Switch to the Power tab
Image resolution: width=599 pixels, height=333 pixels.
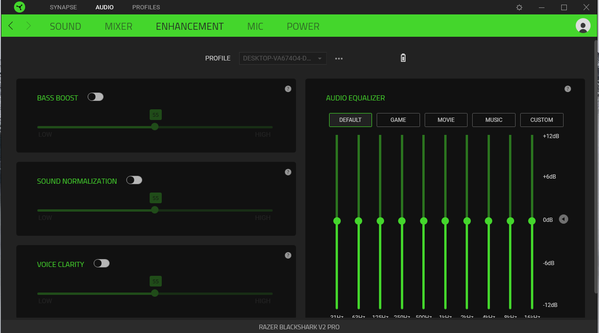coord(303,27)
